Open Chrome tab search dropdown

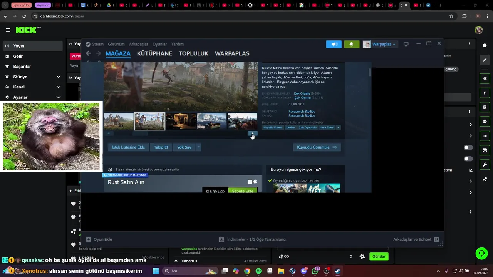pos(5,5)
